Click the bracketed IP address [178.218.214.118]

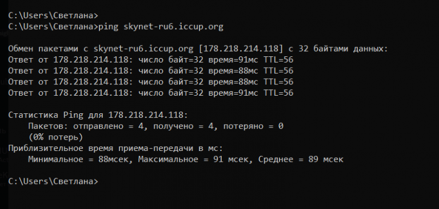click(x=241, y=49)
